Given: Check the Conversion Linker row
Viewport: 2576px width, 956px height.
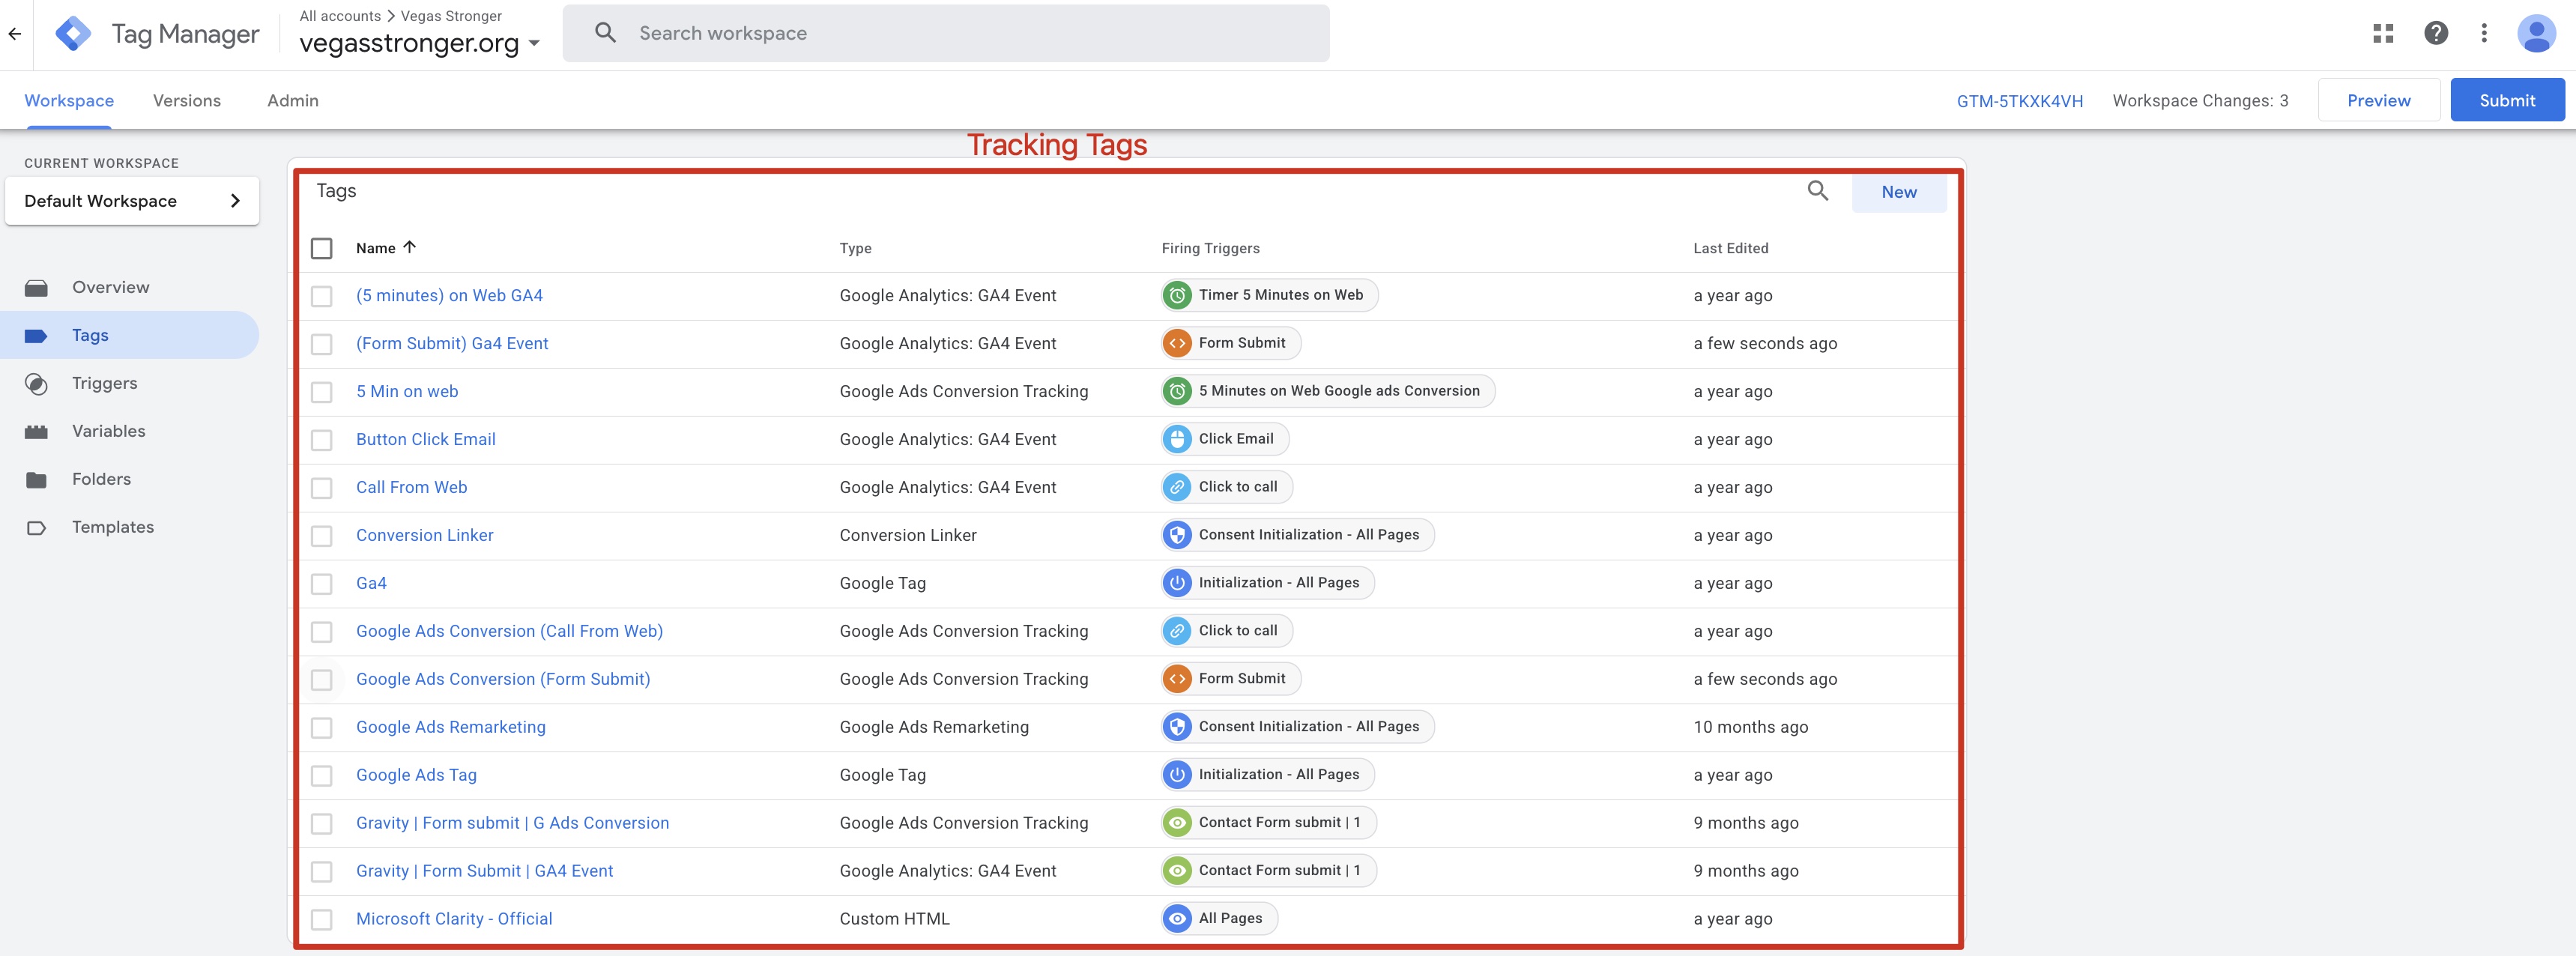Looking at the screenshot, I should (x=321, y=536).
